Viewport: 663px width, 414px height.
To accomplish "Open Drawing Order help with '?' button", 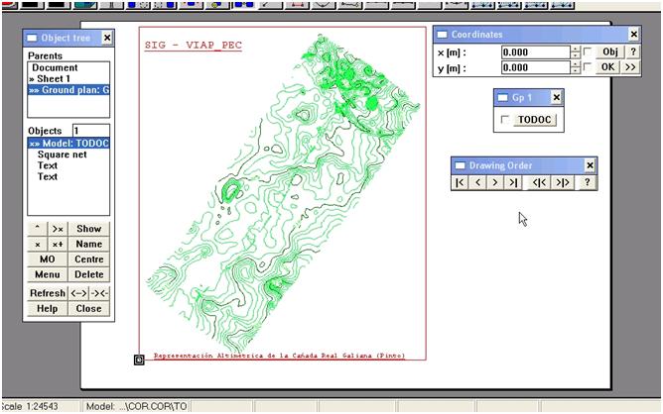I will click(x=587, y=183).
